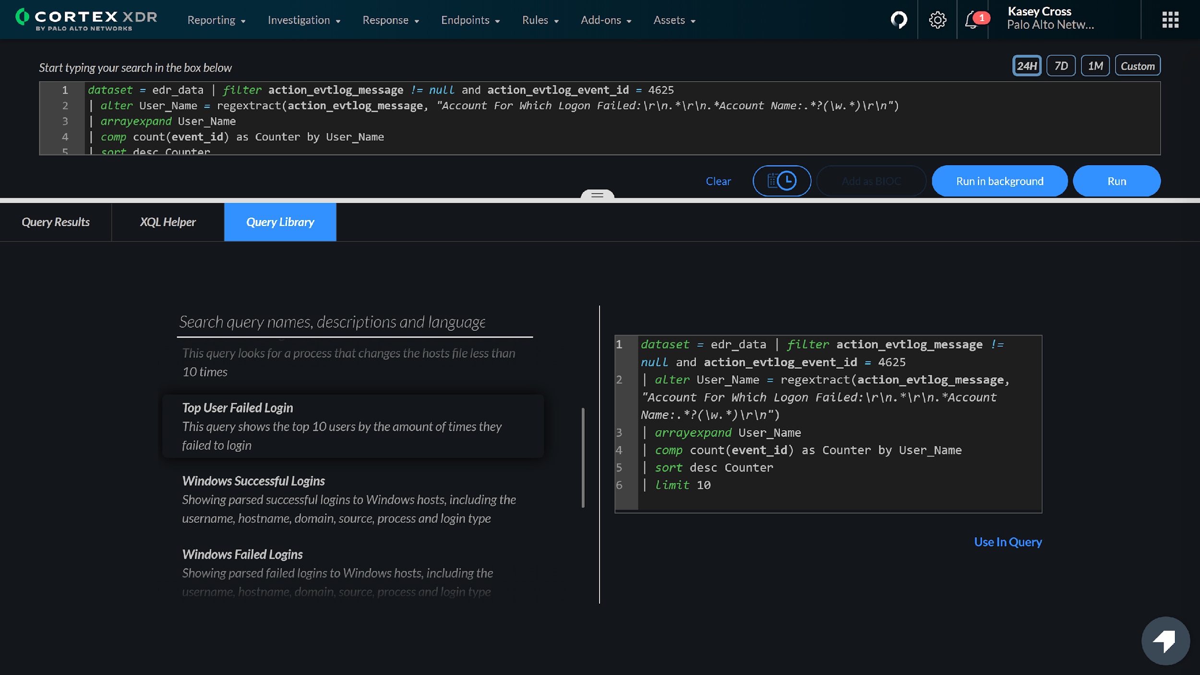The height and width of the screenshot is (675, 1200).
Task: Switch to the Query Results tab
Action: [x=55, y=221]
